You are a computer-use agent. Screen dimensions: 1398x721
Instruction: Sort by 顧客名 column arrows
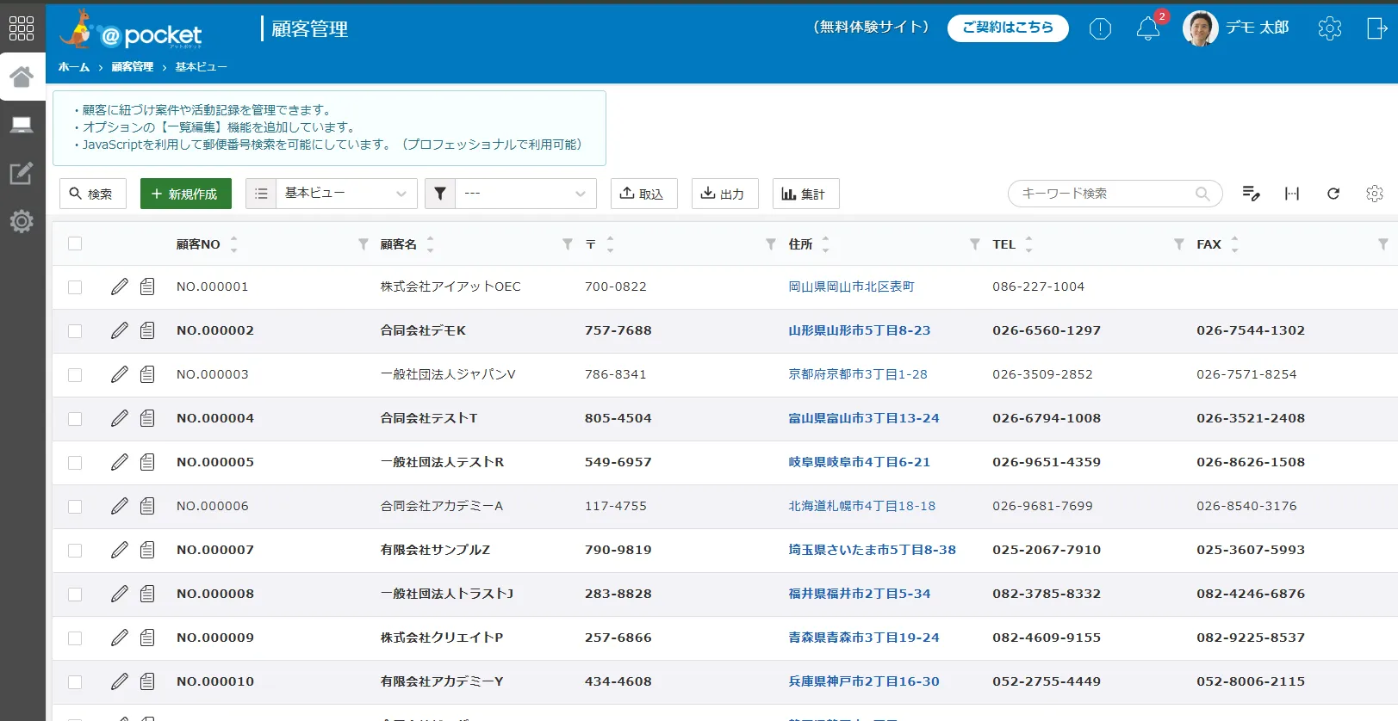pos(430,244)
